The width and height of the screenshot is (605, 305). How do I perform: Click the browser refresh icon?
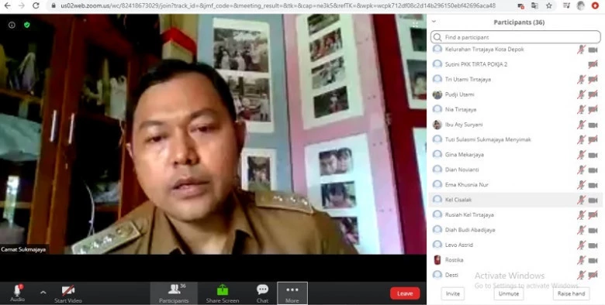tap(36, 5)
